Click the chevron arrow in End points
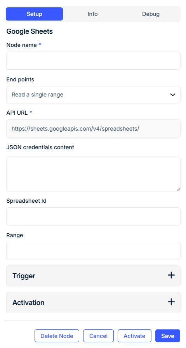 [173, 95]
